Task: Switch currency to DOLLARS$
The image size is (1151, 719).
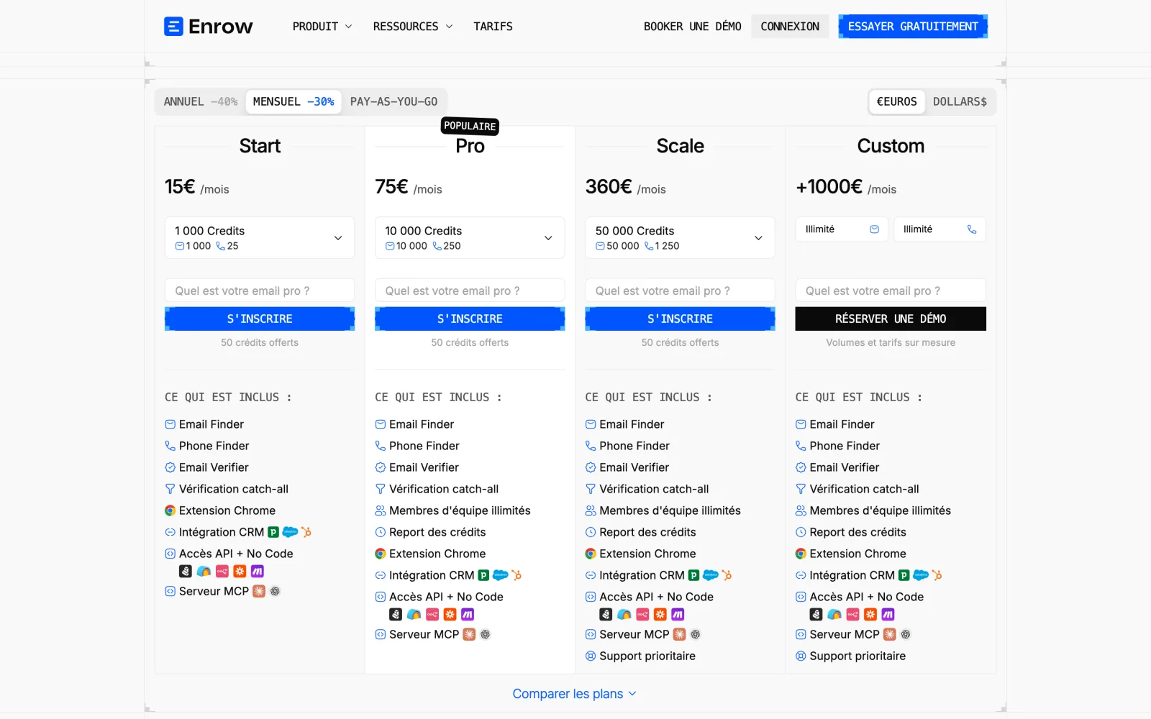Action: click(960, 101)
